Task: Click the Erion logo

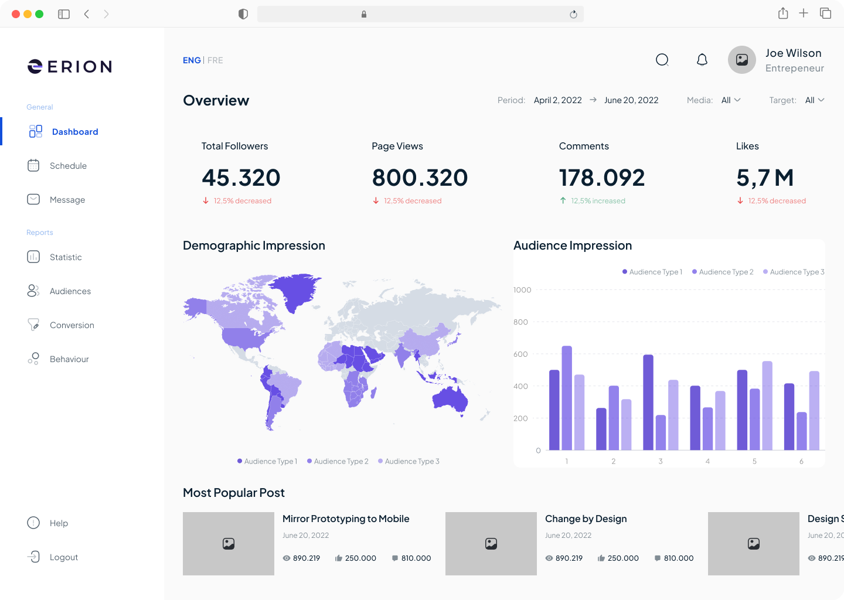Action: (x=70, y=67)
